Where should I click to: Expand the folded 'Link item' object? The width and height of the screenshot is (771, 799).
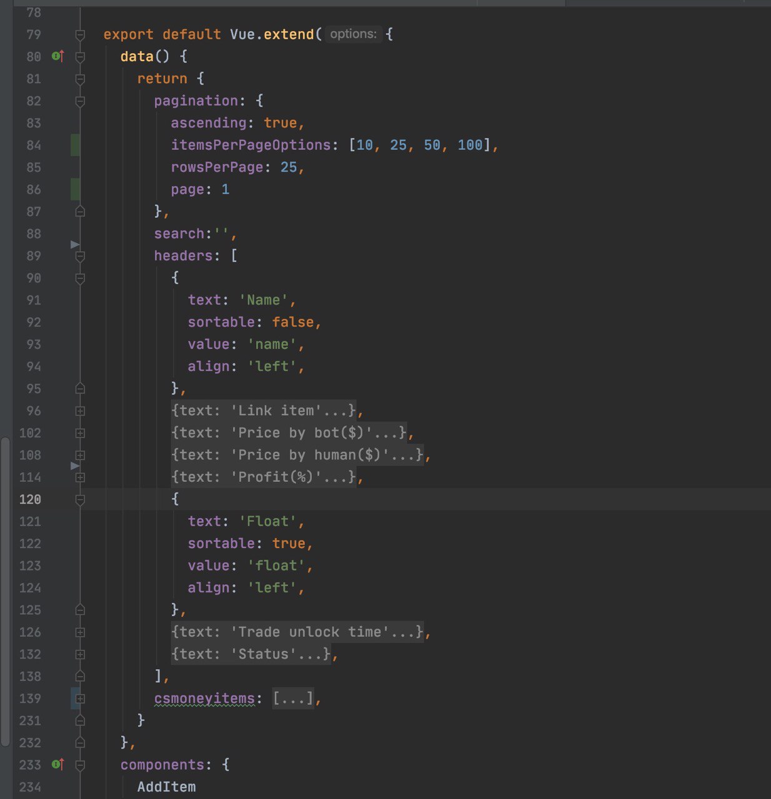tap(80, 411)
